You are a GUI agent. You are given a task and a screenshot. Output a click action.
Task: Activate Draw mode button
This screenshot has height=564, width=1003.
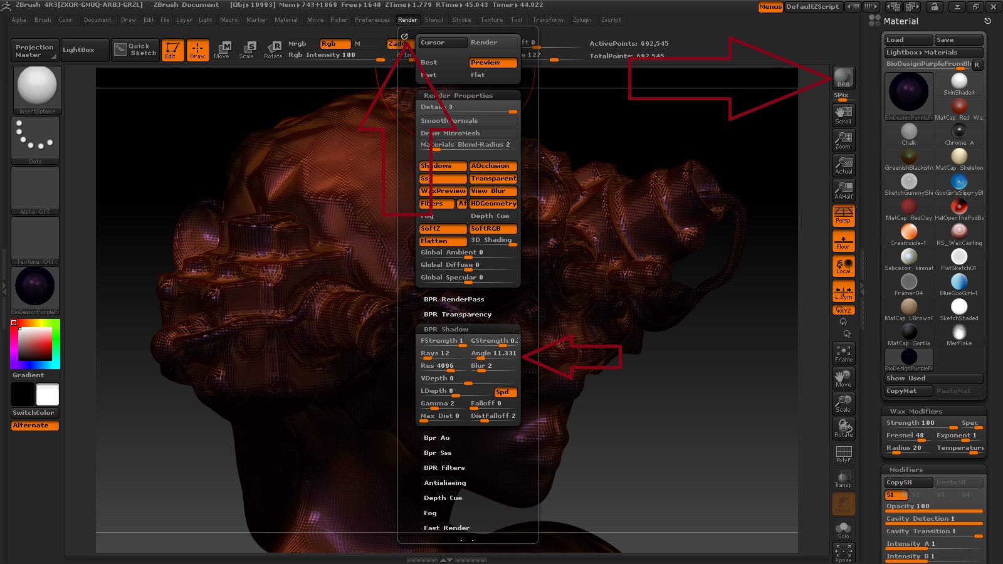click(197, 50)
